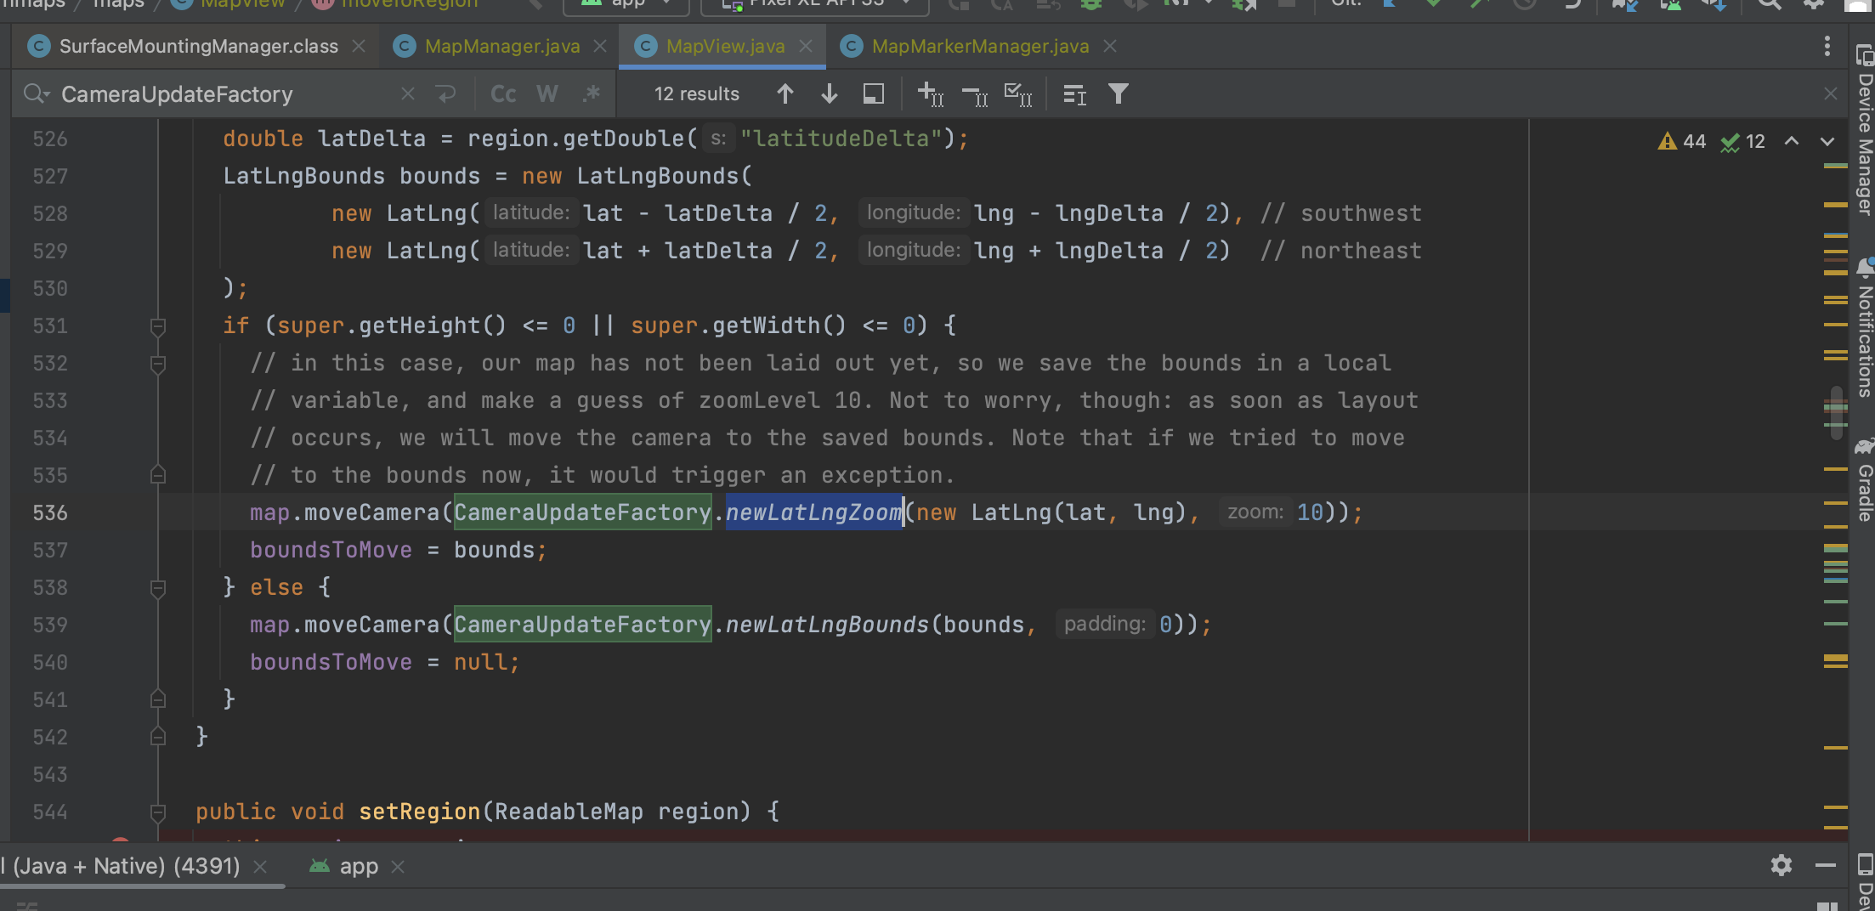Open the Filter Search Results icon

[x=1119, y=93]
